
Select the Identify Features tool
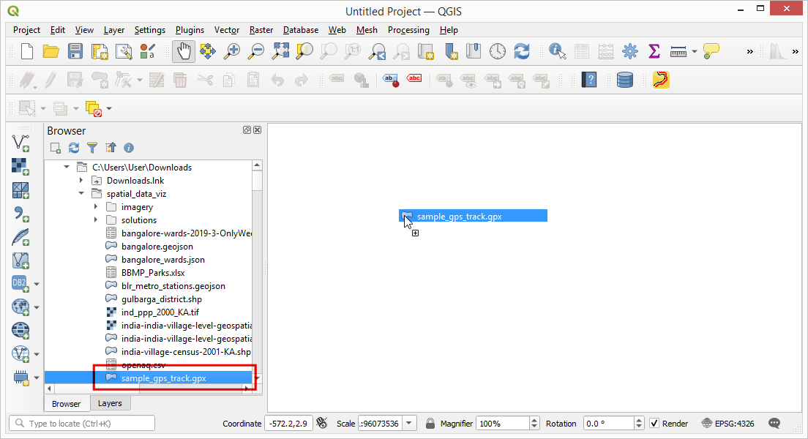[x=557, y=51]
